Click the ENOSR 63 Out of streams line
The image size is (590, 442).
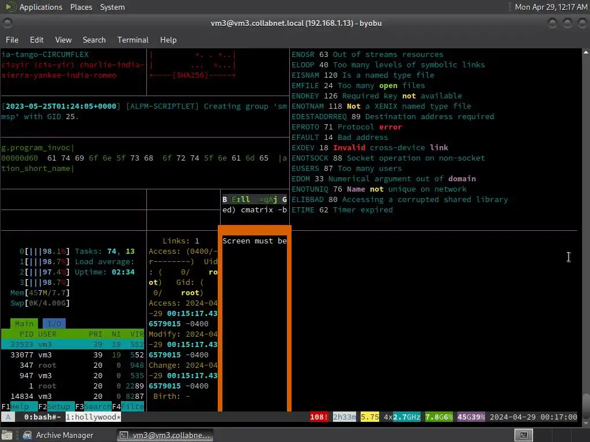(367, 55)
